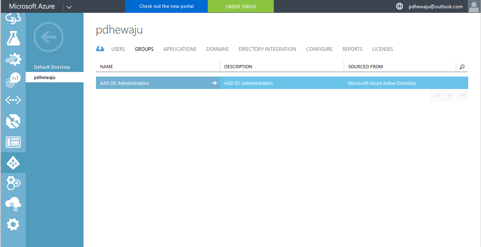Click AAD DC Administrators group name

124,83
